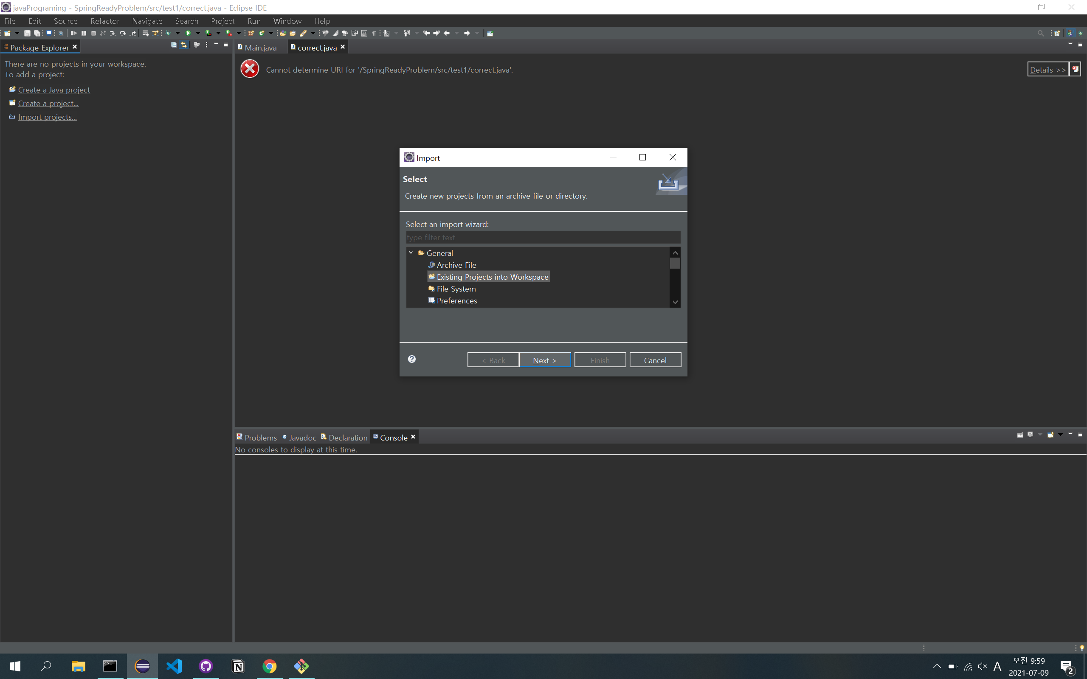Click the Open Type toolbar icon
Image resolution: width=1087 pixels, height=679 pixels.
point(283,33)
